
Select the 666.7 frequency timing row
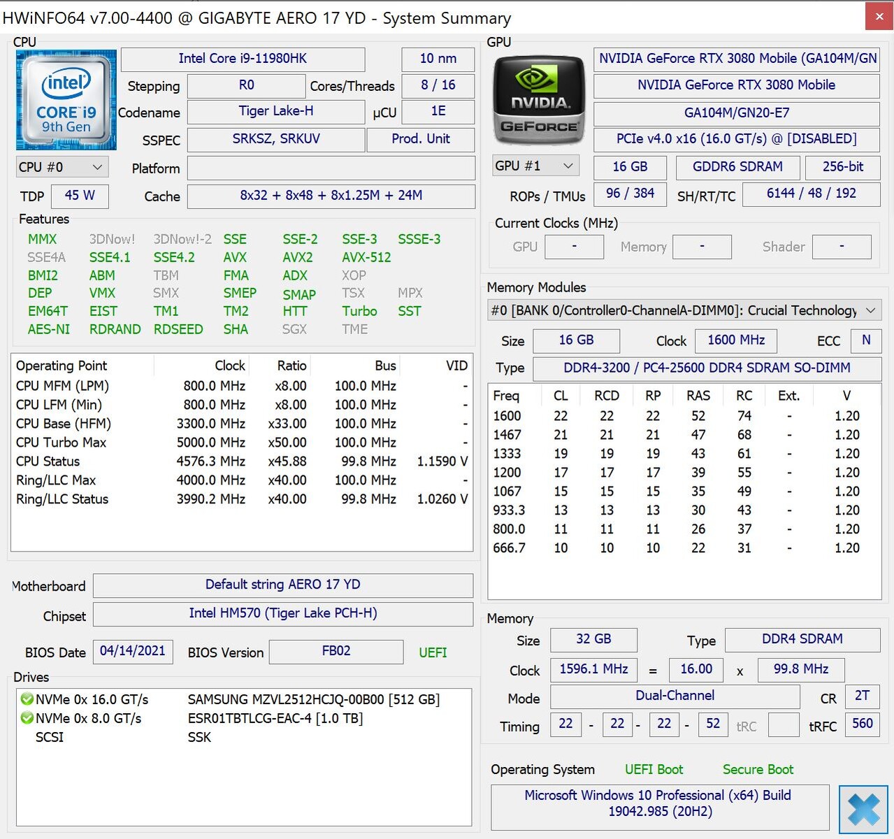click(684, 548)
